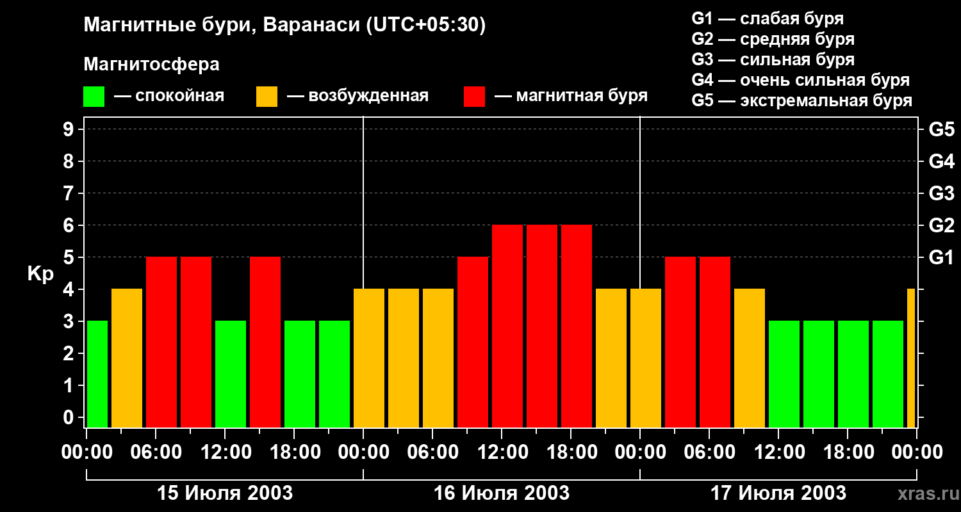Select the green bar above 17 July 18:00
This screenshot has height=512, width=961.
(853, 374)
